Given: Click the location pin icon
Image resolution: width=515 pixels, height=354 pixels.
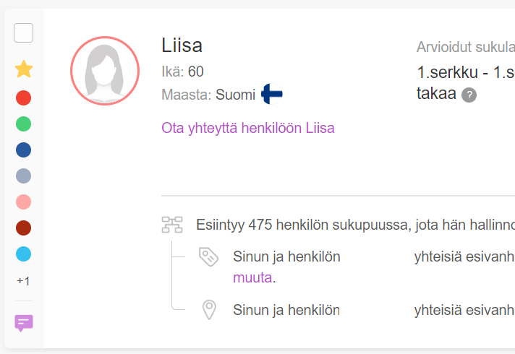Looking at the screenshot, I should pos(209,311).
